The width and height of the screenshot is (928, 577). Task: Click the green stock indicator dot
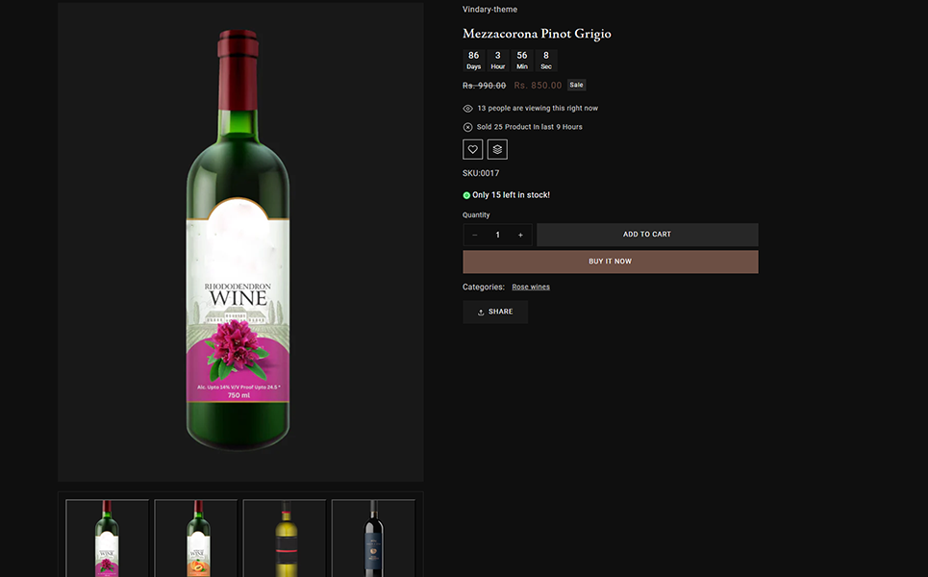466,195
